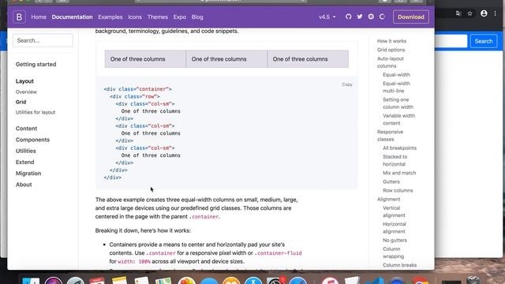Open Icons in the navbar
This screenshot has width=505, height=284.
[135, 17]
